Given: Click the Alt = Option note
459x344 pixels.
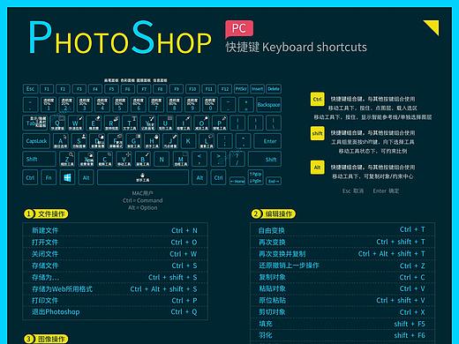Looking at the screenshot, I should pyautogui.click(x=143, y=207).
